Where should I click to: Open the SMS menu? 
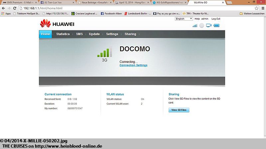79,34
